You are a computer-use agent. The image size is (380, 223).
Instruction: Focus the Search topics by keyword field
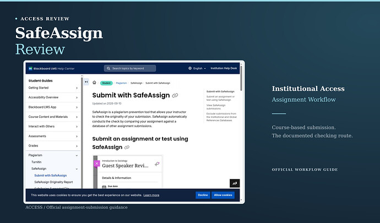[x=130, y=68]
